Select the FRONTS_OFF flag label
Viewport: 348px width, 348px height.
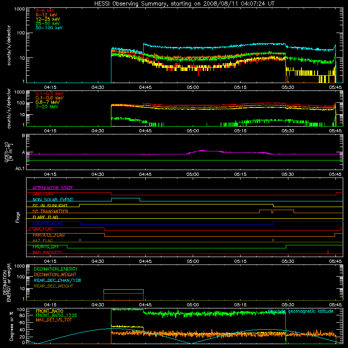[46, 247]
